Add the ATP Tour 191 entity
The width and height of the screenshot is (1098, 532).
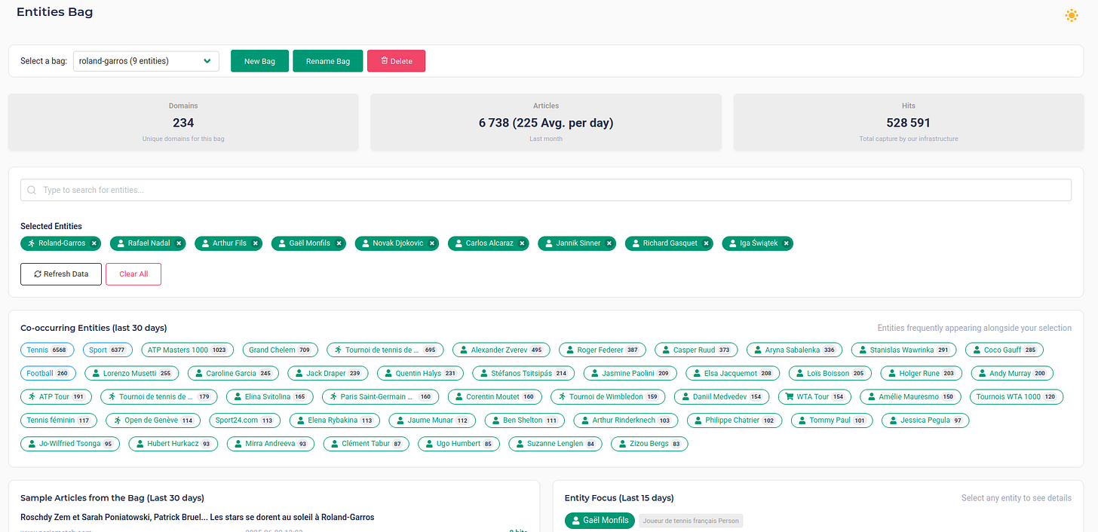tap(57, 396)
